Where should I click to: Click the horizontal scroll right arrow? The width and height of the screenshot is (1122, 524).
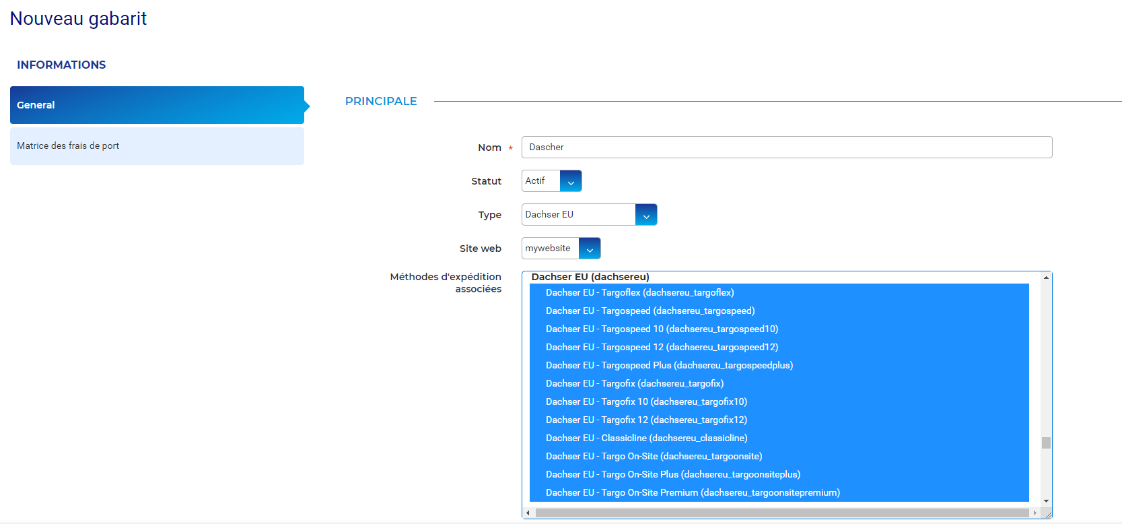click(1035, 513)
